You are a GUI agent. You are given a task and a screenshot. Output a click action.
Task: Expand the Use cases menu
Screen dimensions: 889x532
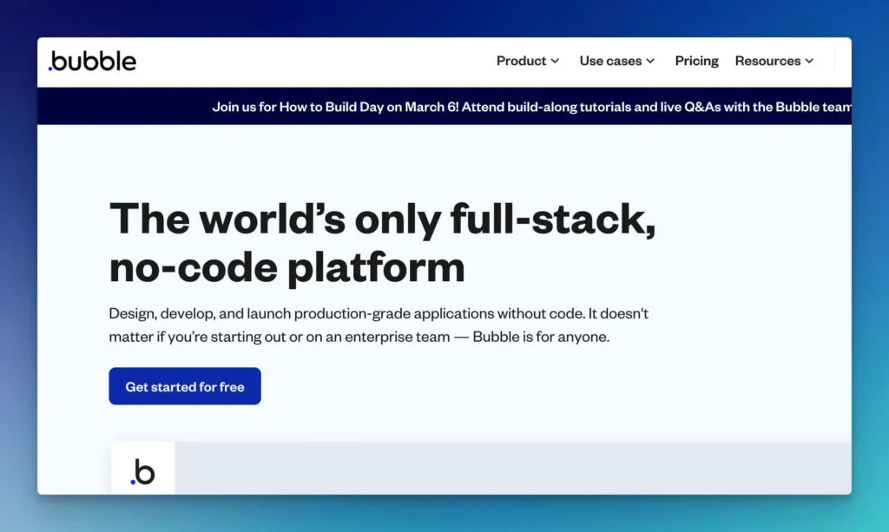click(x=617, y=61)
